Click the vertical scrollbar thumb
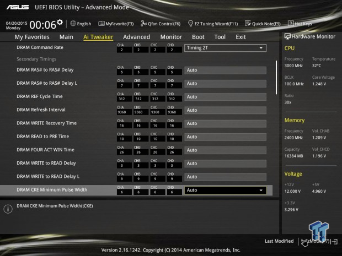Image resolution: width=342 pixels, height=256 pixels. (276, 78)
